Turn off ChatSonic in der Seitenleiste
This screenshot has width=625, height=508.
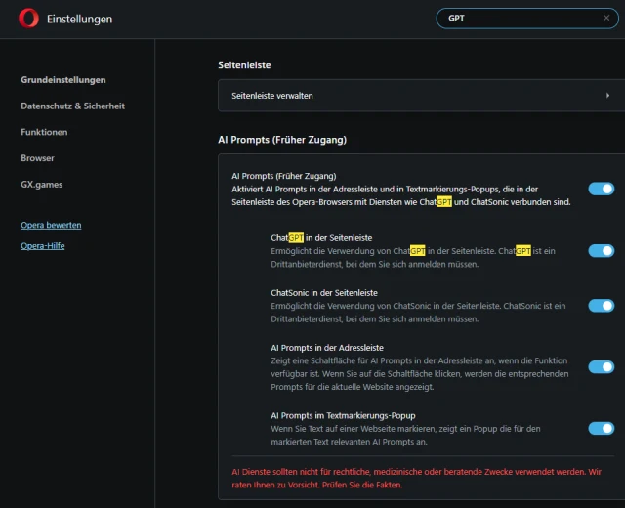click(601, 306)
